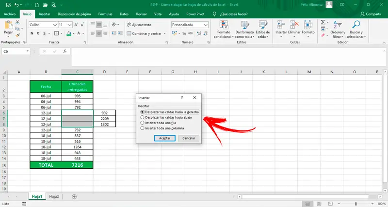The height and width of the screenshot is (207, 388).
Task: Switch to the Fórmulas ribbon tab
Action: point(105,14)
